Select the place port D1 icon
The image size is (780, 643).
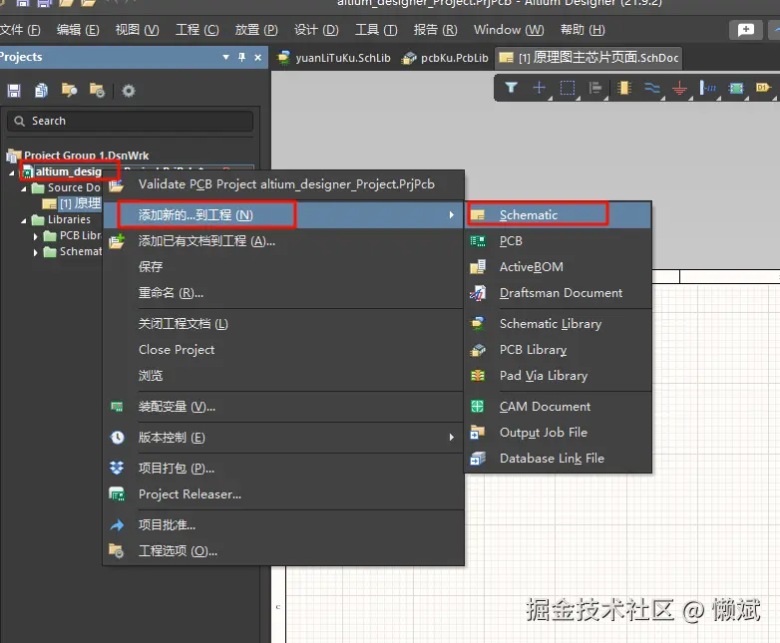tap(763, 88)
